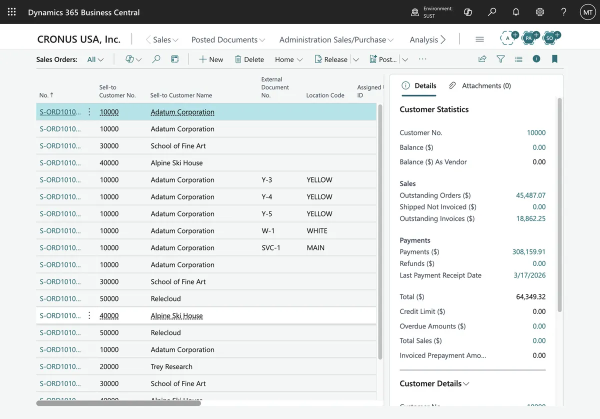This screenshot has width=600, height=419.
Task: Click the Sell-to Customer Name column header
Action: pyautogui.click(x=181, y=95)
